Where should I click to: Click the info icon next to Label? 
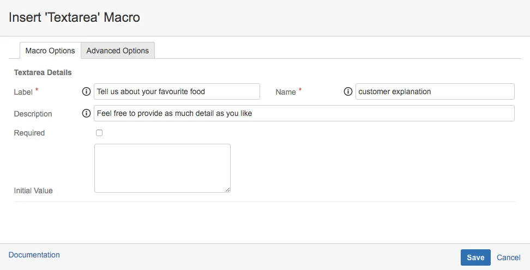point(86,91)
